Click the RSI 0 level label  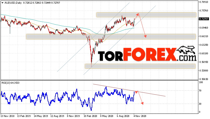click(200, 112)
